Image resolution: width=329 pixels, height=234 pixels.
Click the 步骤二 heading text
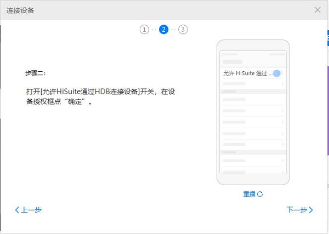[36, 73]
